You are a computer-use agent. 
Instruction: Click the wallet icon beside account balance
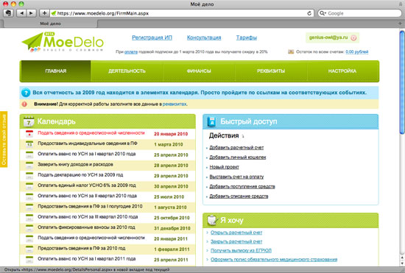point(291,52)
